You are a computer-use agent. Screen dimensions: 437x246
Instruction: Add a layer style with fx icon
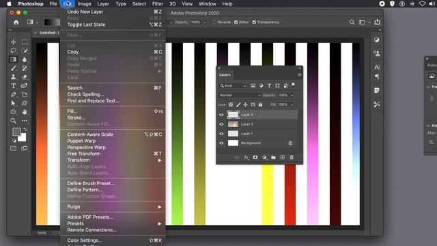click(x=246, y=157)
